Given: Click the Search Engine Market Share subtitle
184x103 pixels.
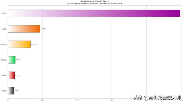Looking at the screenshot, I should click(95, 4).
